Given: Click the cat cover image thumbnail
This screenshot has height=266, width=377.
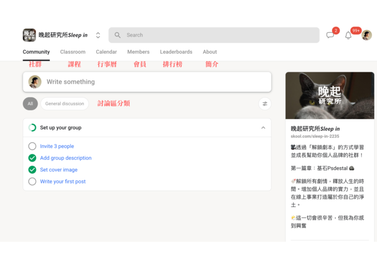Looking at the screenshot, I should (x=330, y=96).
